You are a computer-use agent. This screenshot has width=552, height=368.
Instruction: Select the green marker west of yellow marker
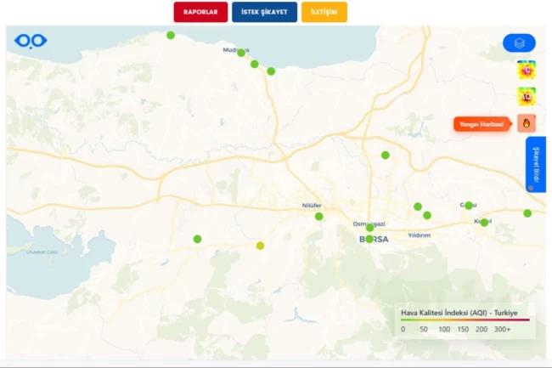(x=197, y=239)
